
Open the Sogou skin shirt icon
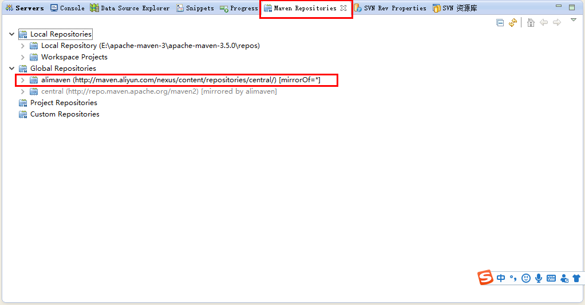(576, 278)
